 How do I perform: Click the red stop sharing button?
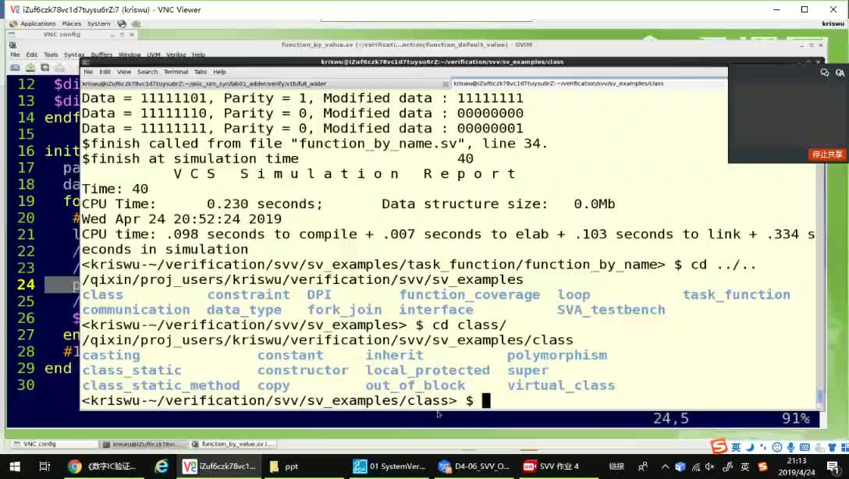pyautogui.click(x=827, y=154)
